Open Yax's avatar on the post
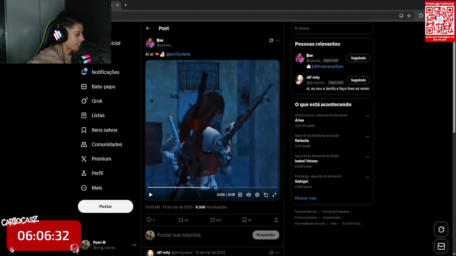Screen dimensions: 456x256 point(150,43)
